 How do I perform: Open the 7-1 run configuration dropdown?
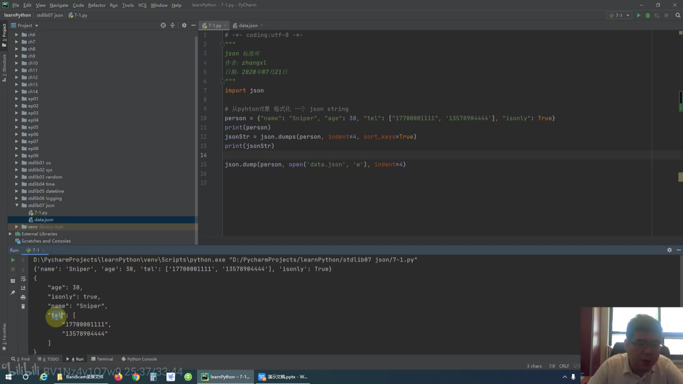point(619,15)
